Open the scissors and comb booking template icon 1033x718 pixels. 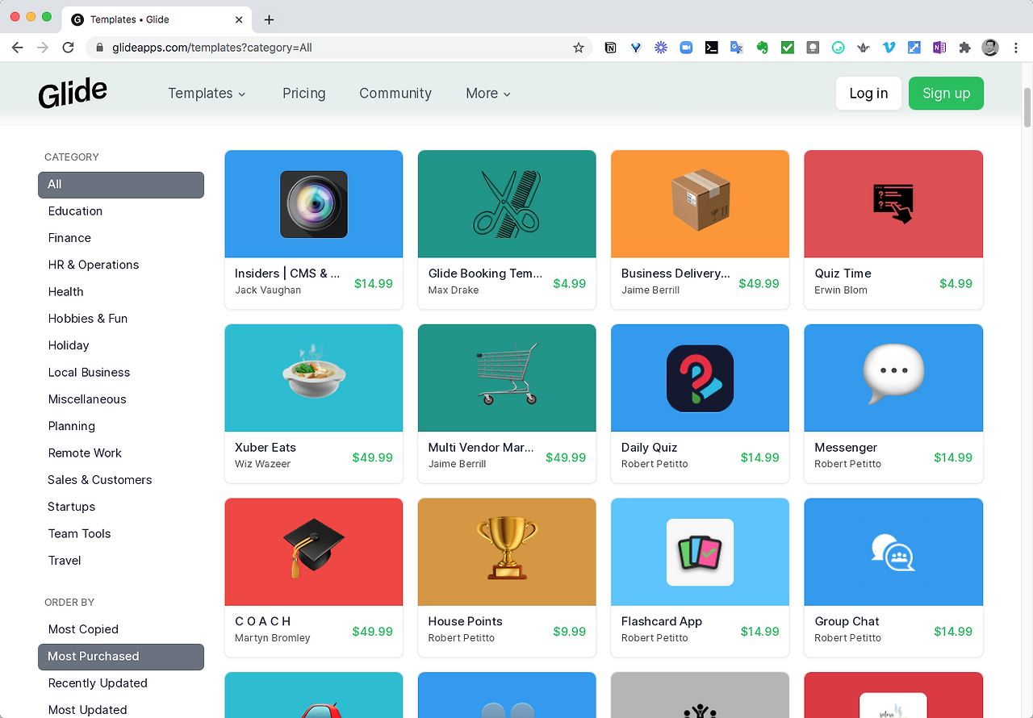507,204
